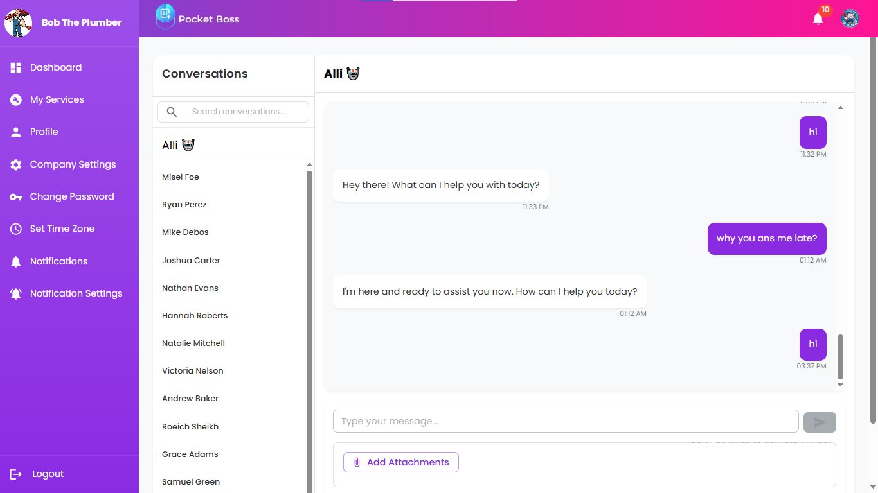This screenshot has height=493, width=878.
Task: Click the conversation list scrollbar up arrow
Action: 309,165
